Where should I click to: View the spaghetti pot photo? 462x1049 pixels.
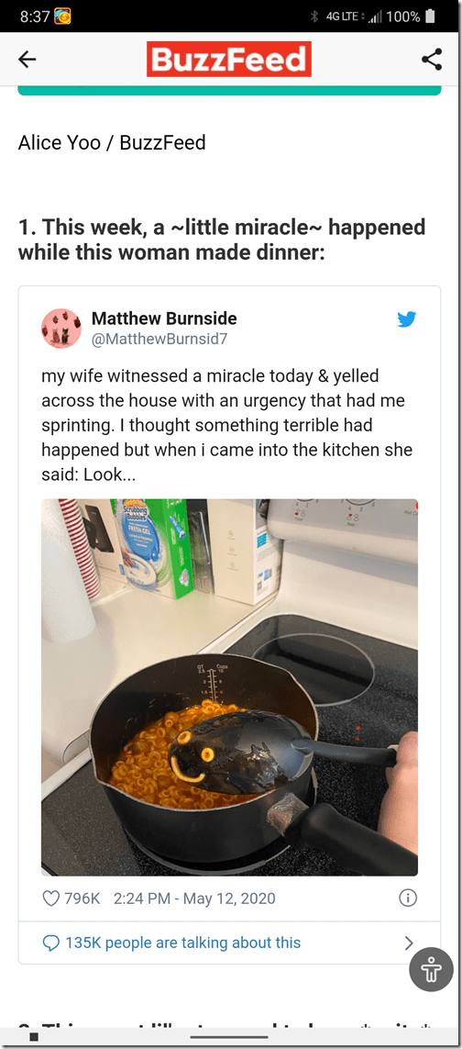(229, 687)
